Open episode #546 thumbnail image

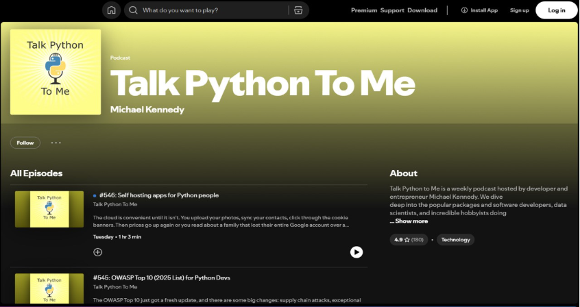[49, 210]
